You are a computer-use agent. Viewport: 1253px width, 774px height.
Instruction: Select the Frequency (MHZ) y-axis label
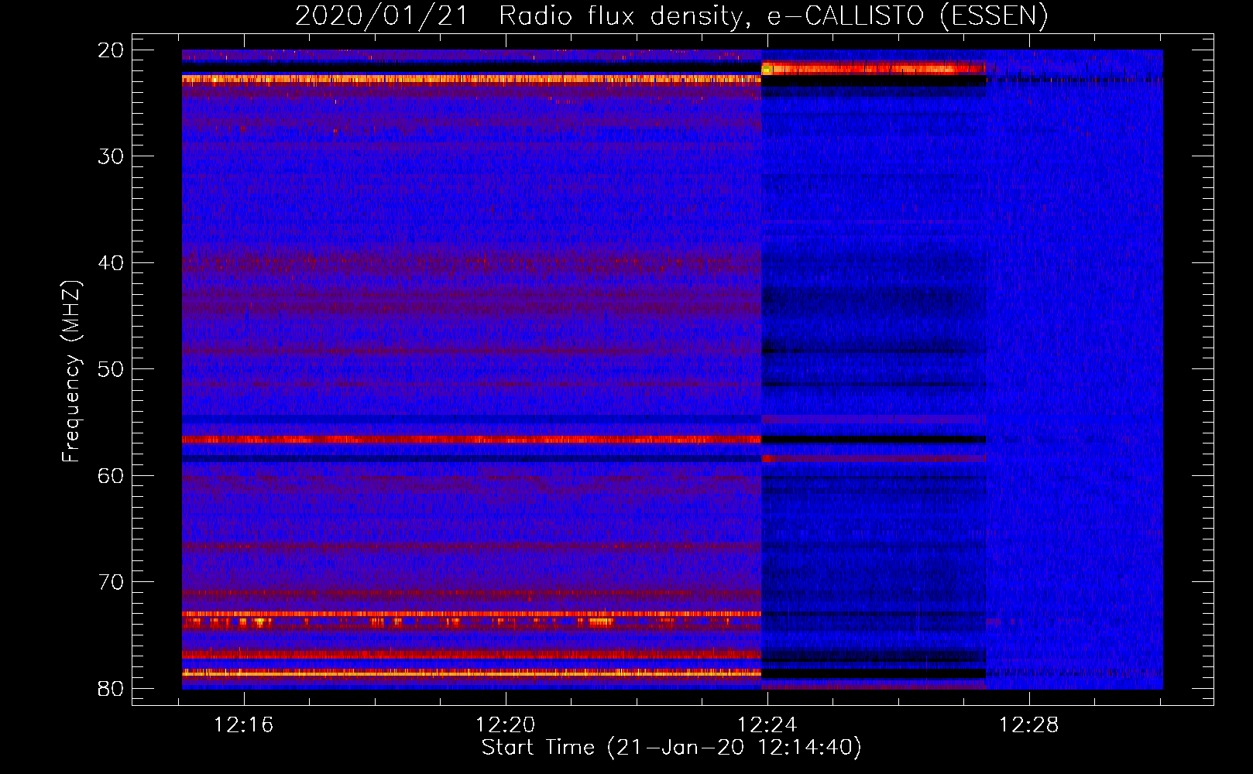[71, 372]
